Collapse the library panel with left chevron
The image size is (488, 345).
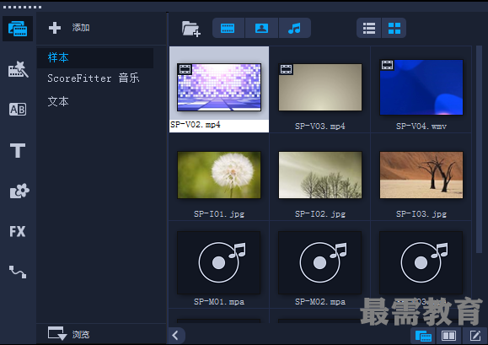[176, 336]
